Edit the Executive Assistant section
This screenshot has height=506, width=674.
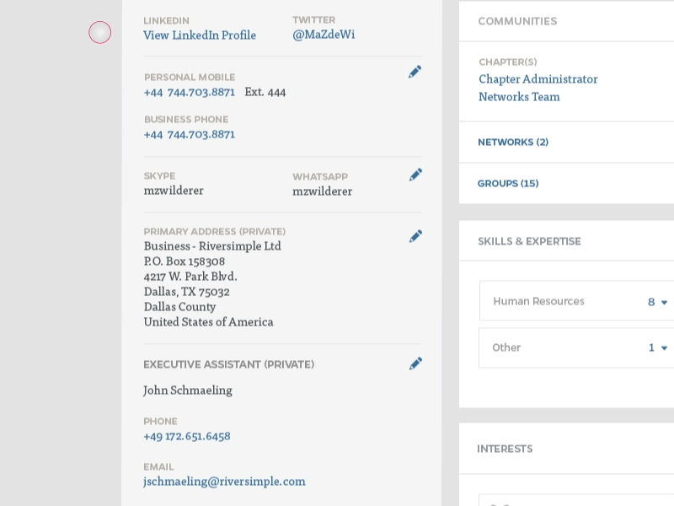(415, 363)
